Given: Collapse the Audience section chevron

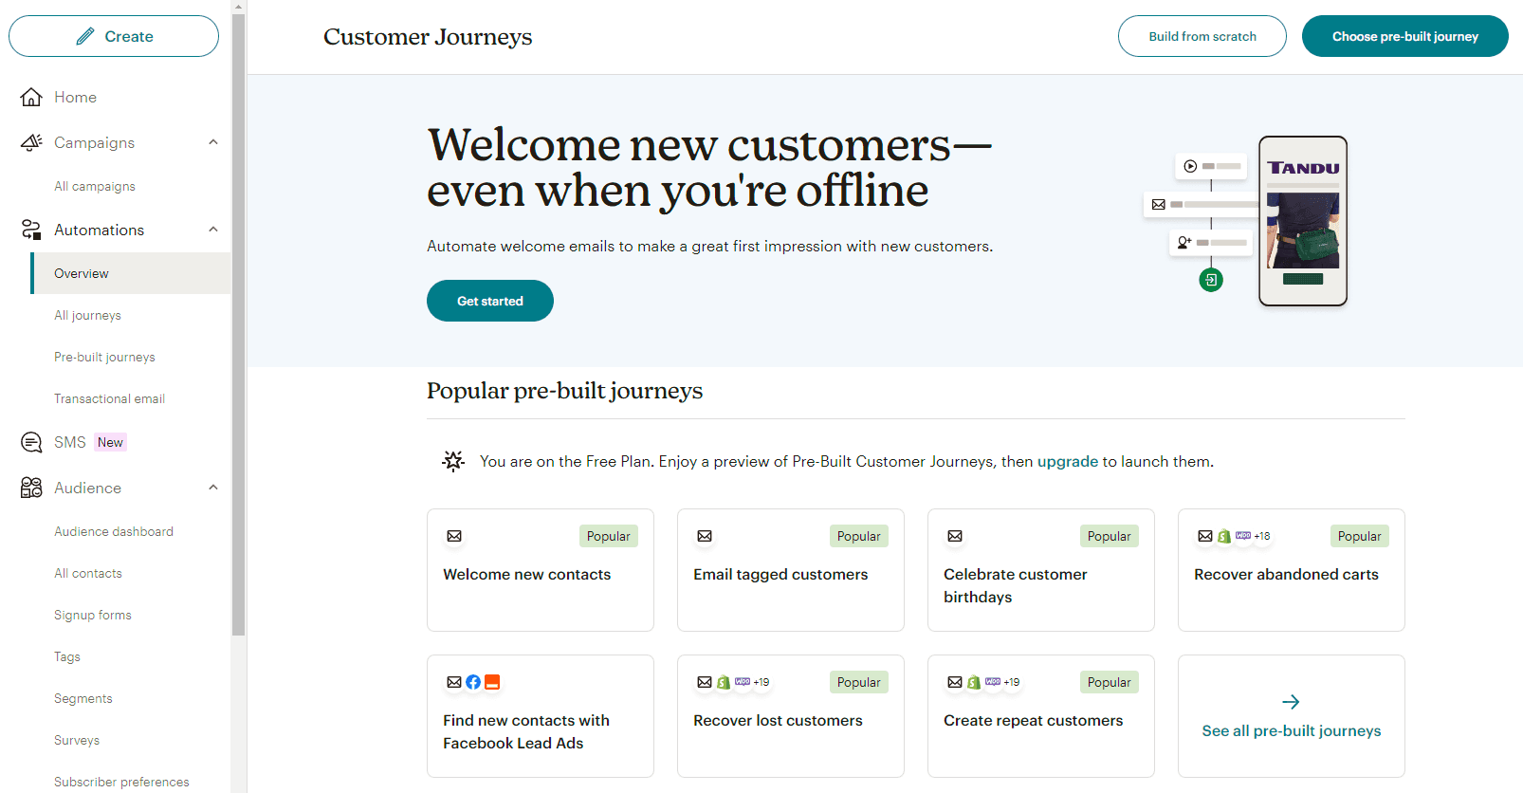Looking at the screenshot, I should click(x=213, y=488).
